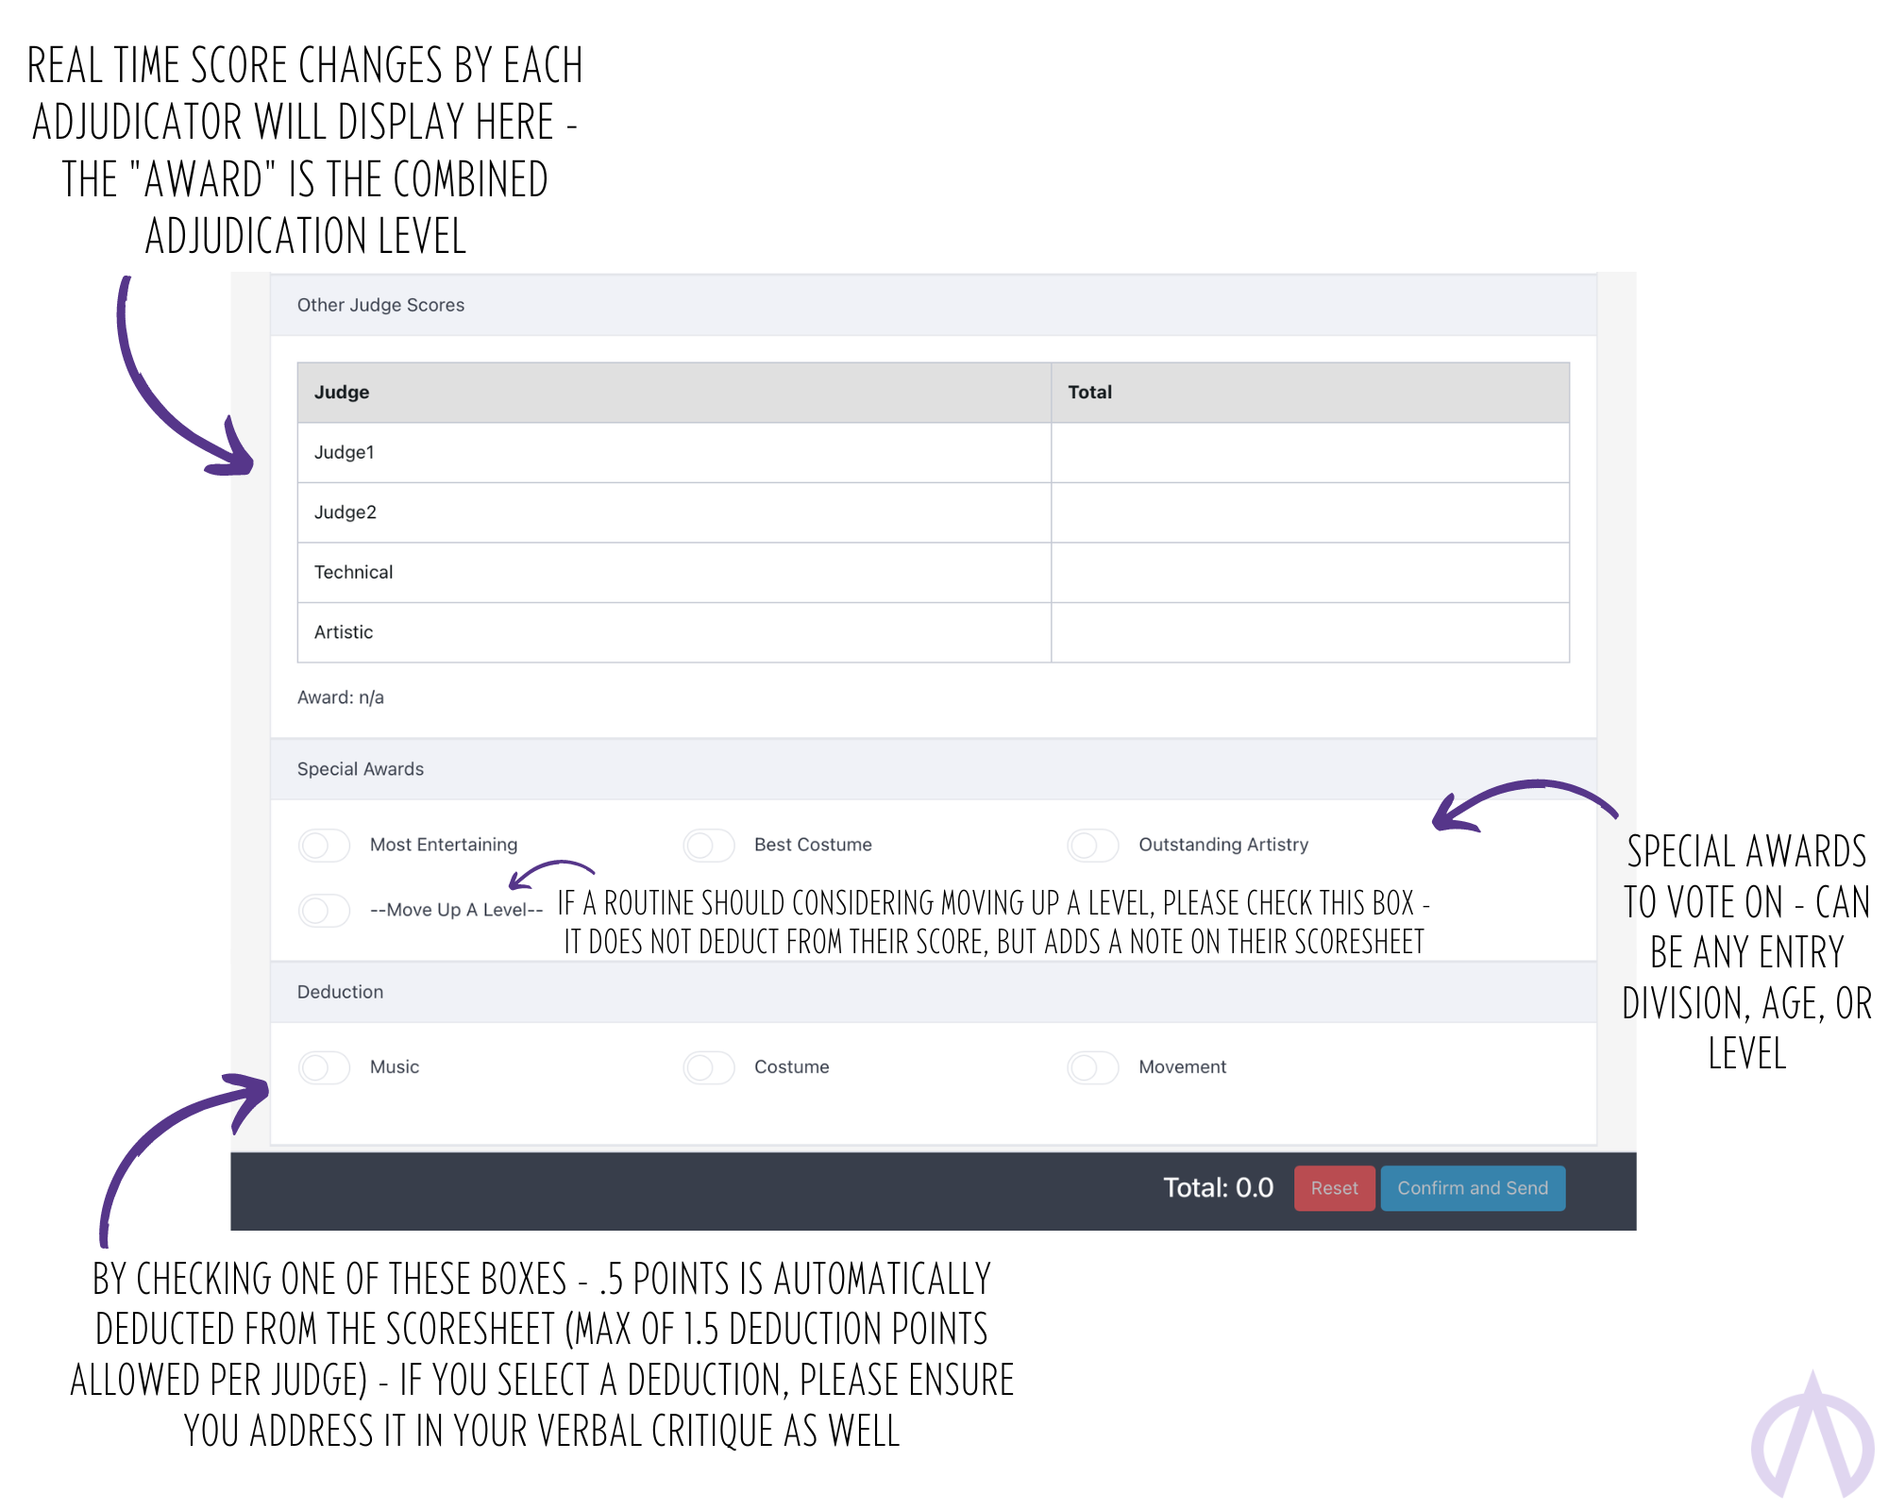The height and width of the screenshot is (1510, 1888).
Task: Click the Artistic row in scores table
Action: [x=934, y=632]
